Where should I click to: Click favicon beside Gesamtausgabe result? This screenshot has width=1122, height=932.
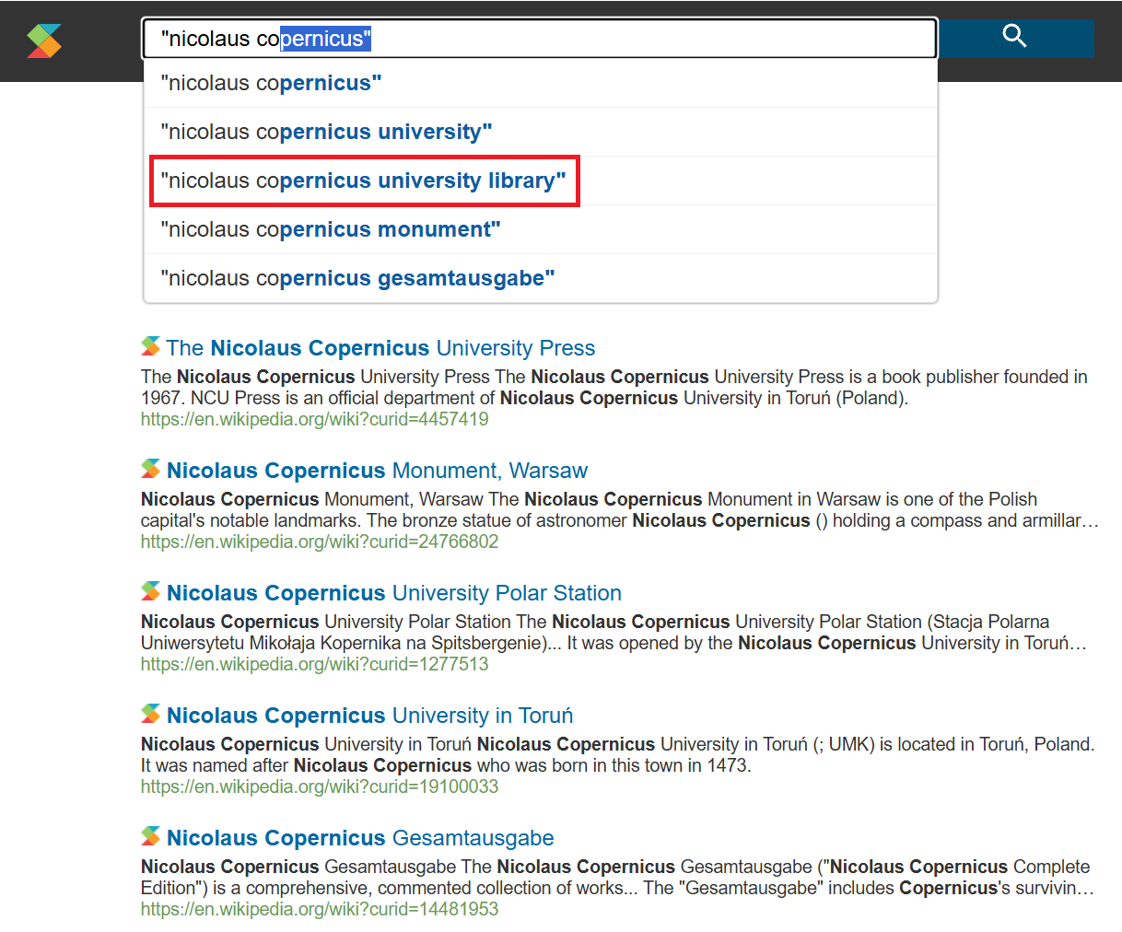(150, 836)
